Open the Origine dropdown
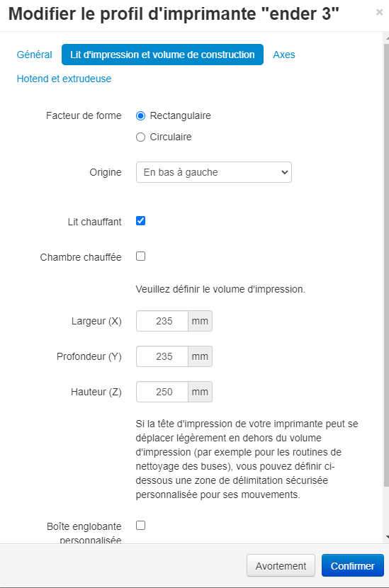Viewport: 389px width, 588px height. [214, 172]
